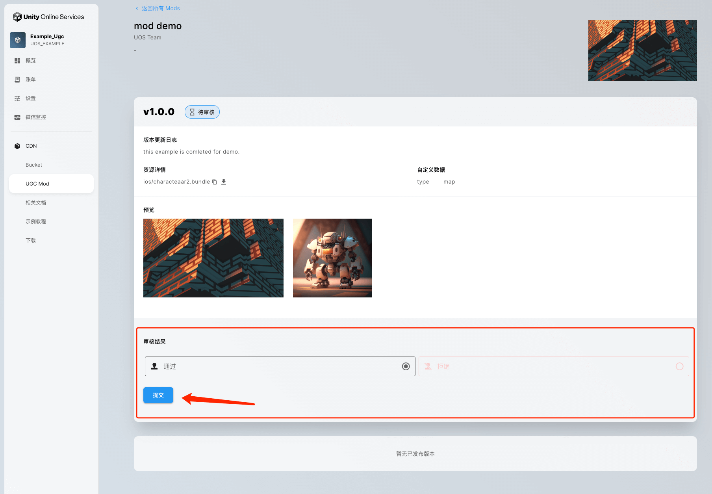This screenshot has height=494, width=712.
Task: Click the Example_Ugc project icon
Action: coord(18,40)
